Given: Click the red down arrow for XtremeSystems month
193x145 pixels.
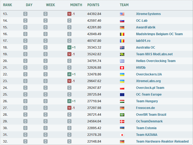Looking at the screenshot, I should click(69, 14).
